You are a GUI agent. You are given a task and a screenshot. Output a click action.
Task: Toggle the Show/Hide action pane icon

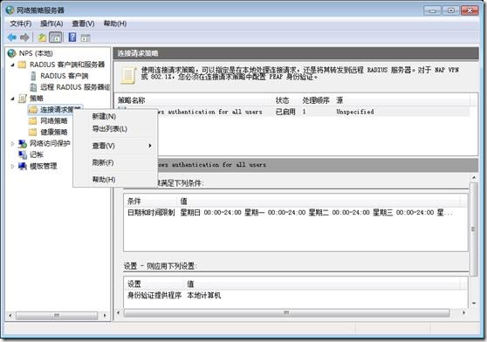pyautogui.click(x=86, y=38)
